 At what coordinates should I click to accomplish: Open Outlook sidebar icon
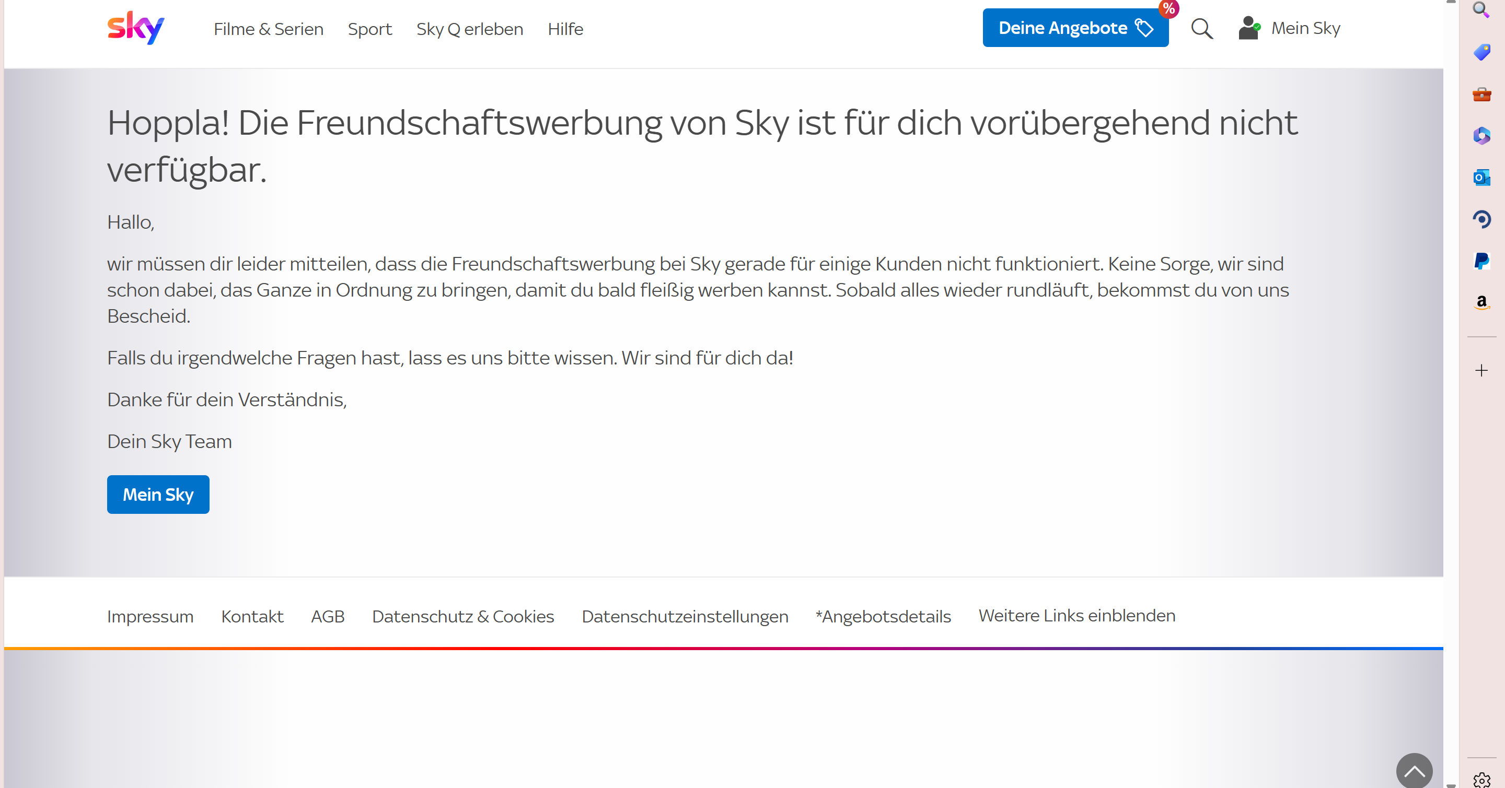pyautogui.click(x=1481, y=177)
